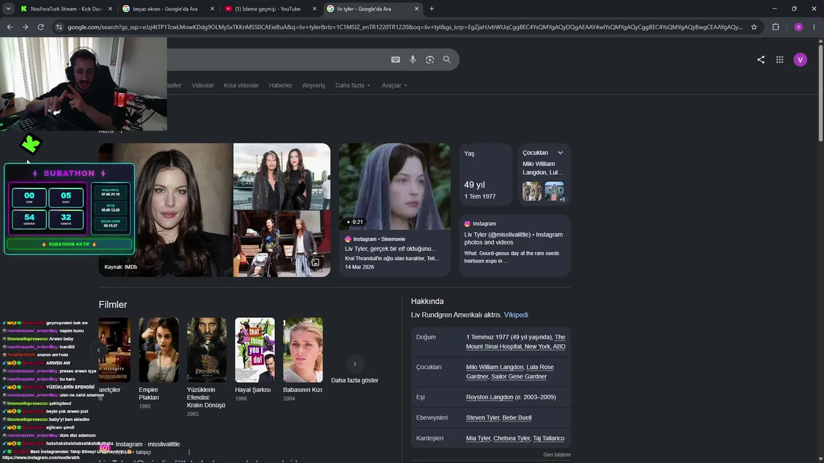Screen dimensions: 824x463
Task: Open the Lula Rose Gardner link
Action: pos(509,372)
